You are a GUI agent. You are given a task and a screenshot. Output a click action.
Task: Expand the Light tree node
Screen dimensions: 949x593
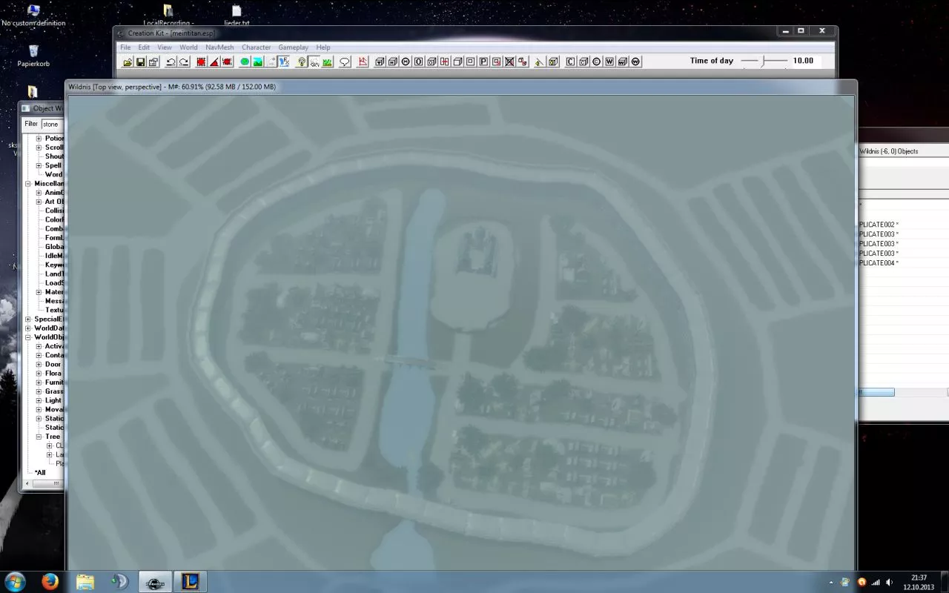point(39,400)
